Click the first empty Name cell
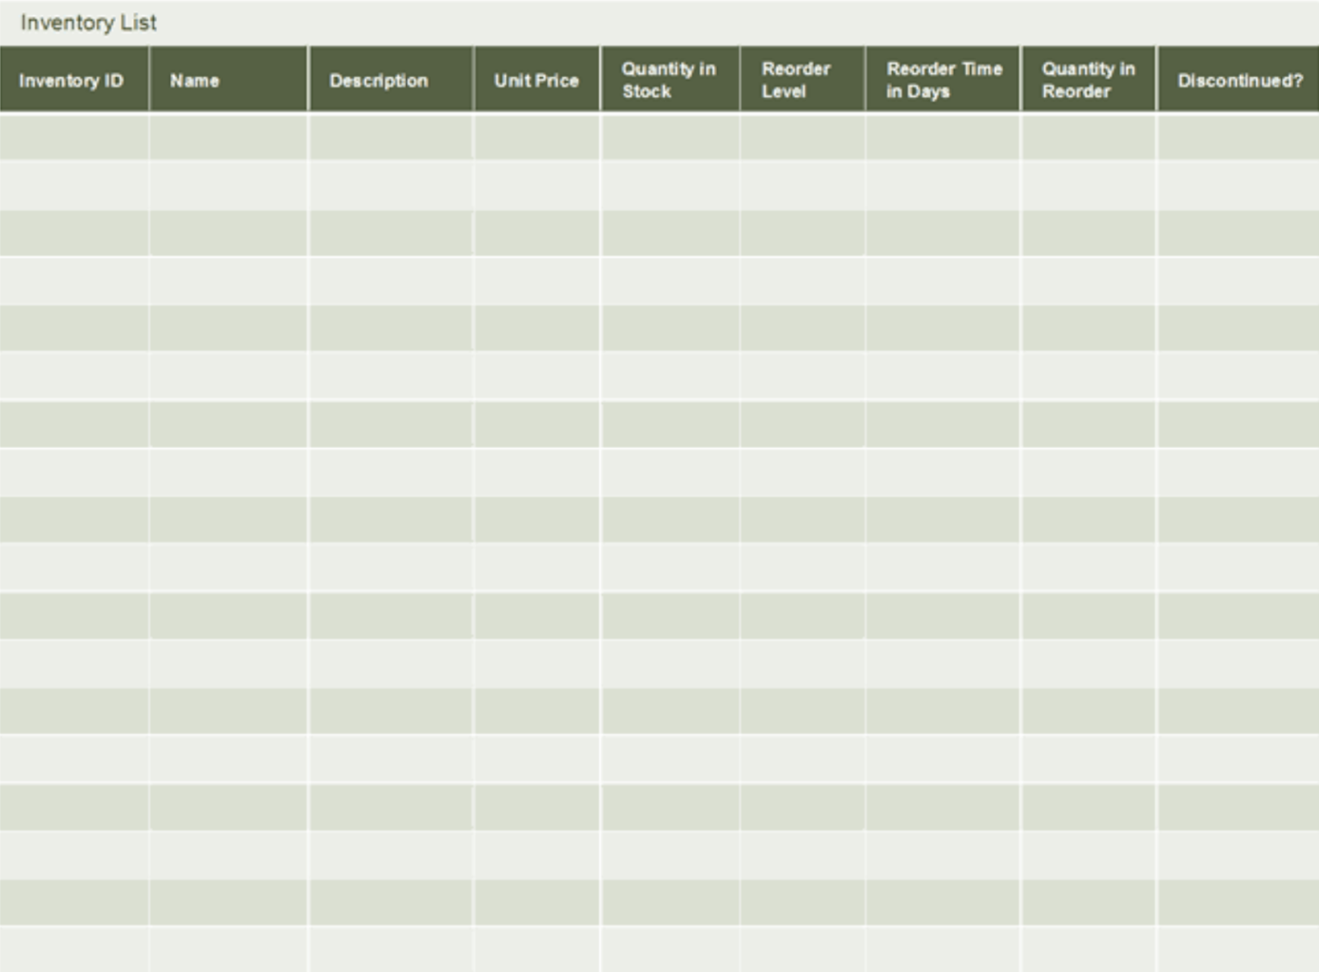Image resolution: width=1319 pixels, height=972 pixels. click(228, 136)
